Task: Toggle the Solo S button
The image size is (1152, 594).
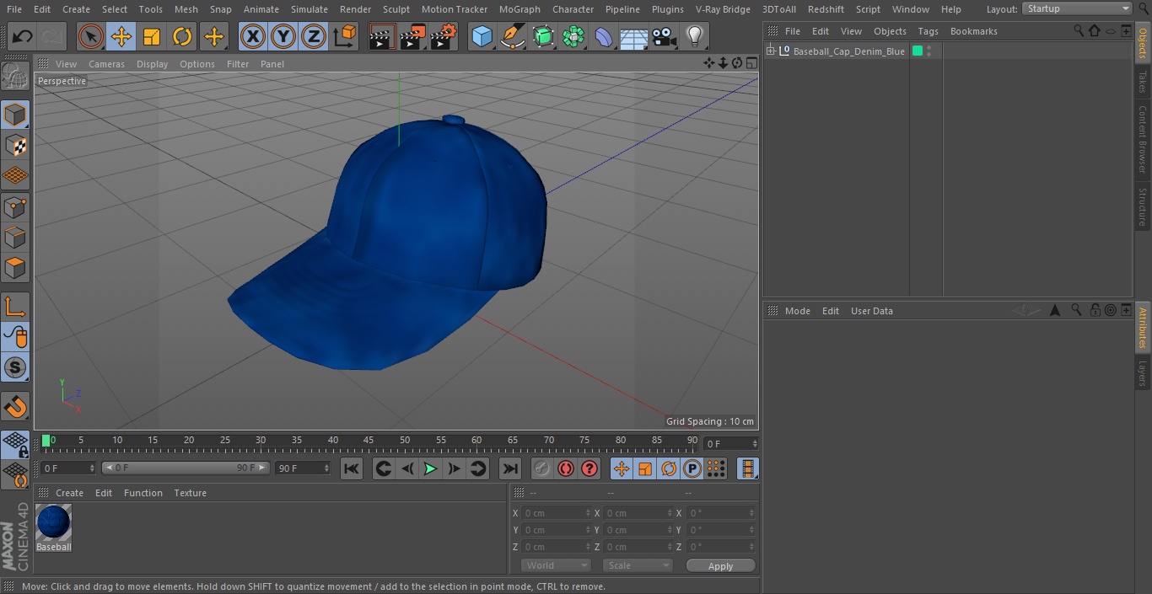Action: pyautogui.click(x=15, y=367)
